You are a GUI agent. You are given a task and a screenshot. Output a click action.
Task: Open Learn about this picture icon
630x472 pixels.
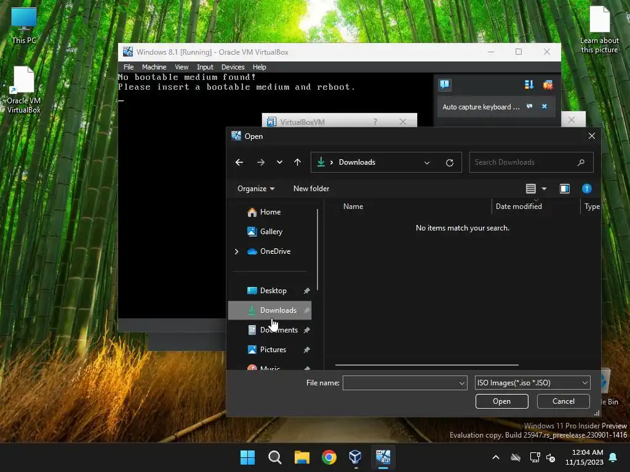[x=599, y=29]
